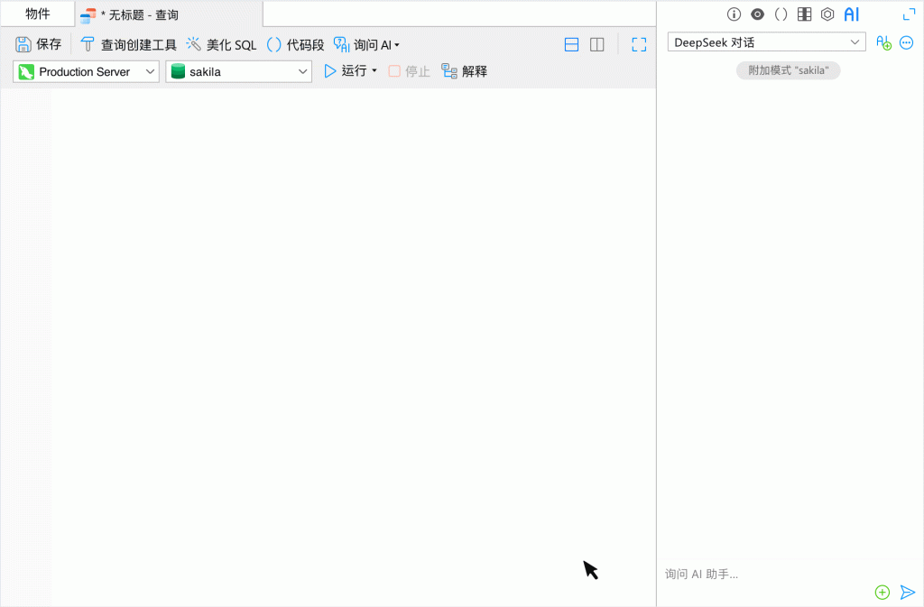Switch to horizontal split layout
This screenshot has height=607, width=924.
(x=571, y=44)
